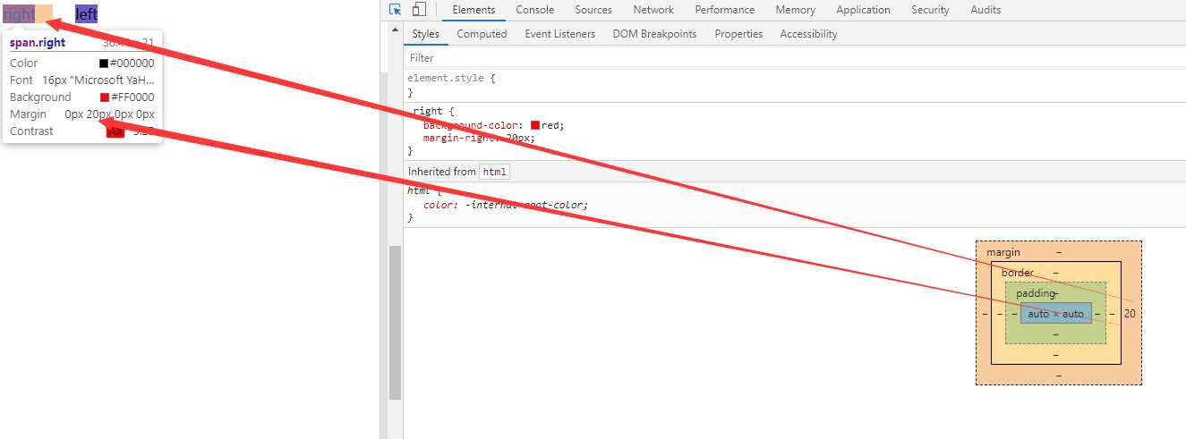Activate the inspect element picker icon

(397, 10)
